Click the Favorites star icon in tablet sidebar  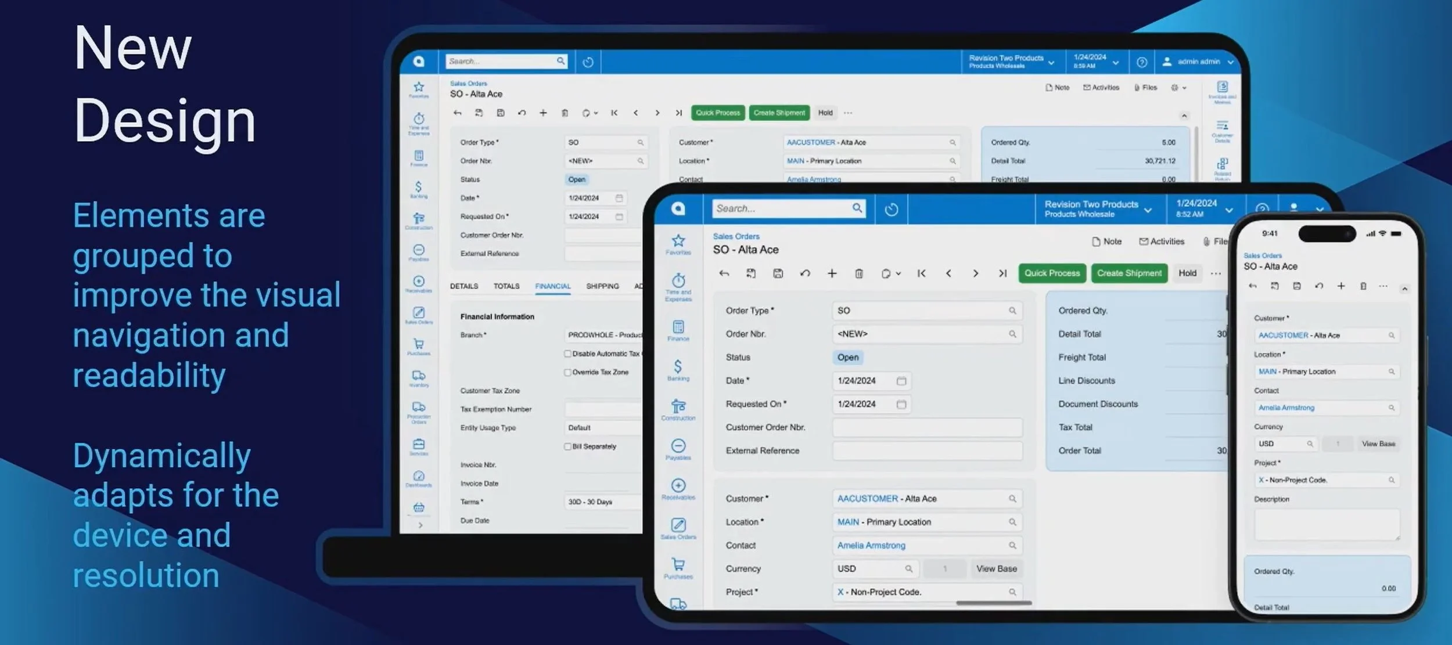(678, 241)
